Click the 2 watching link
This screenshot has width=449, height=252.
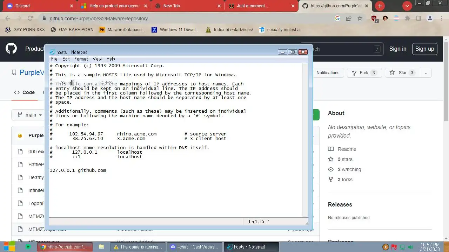(349, 169)
